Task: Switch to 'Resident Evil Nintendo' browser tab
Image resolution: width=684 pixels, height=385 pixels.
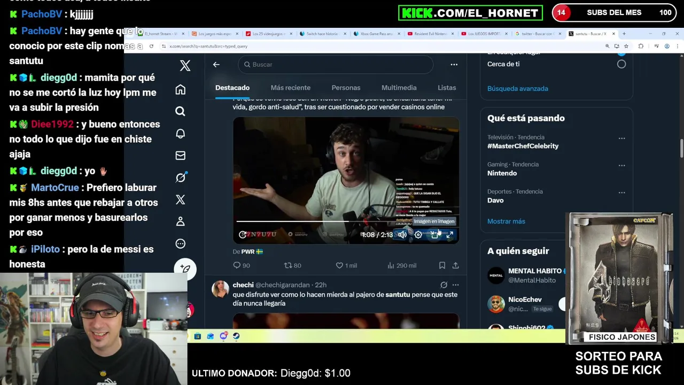Action: coord(430,34)
